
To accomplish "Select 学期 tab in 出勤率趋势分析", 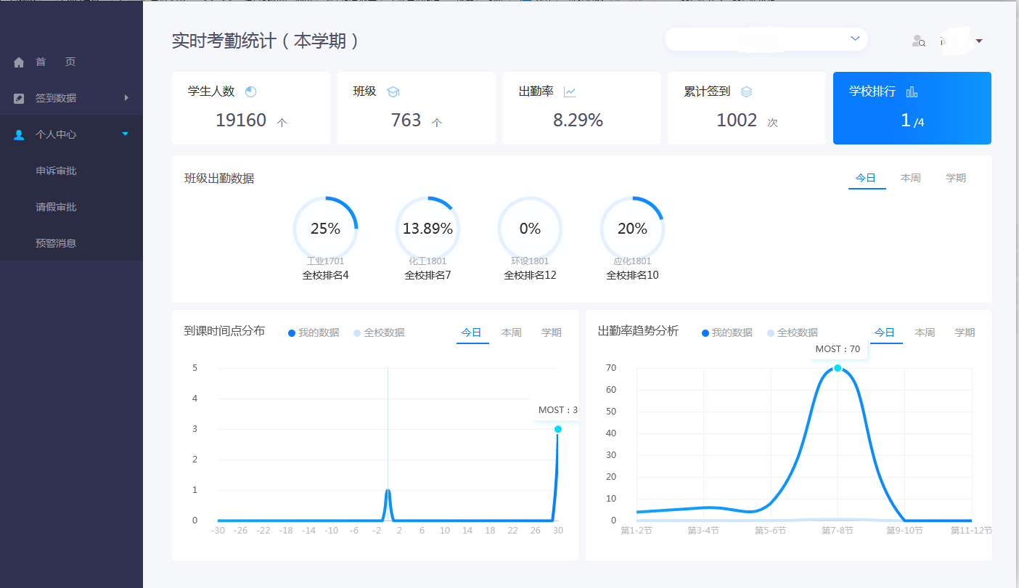I will point(965,332).
